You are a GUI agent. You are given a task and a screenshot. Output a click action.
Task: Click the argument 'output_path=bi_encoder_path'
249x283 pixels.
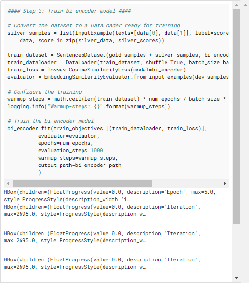click(80, 165)
